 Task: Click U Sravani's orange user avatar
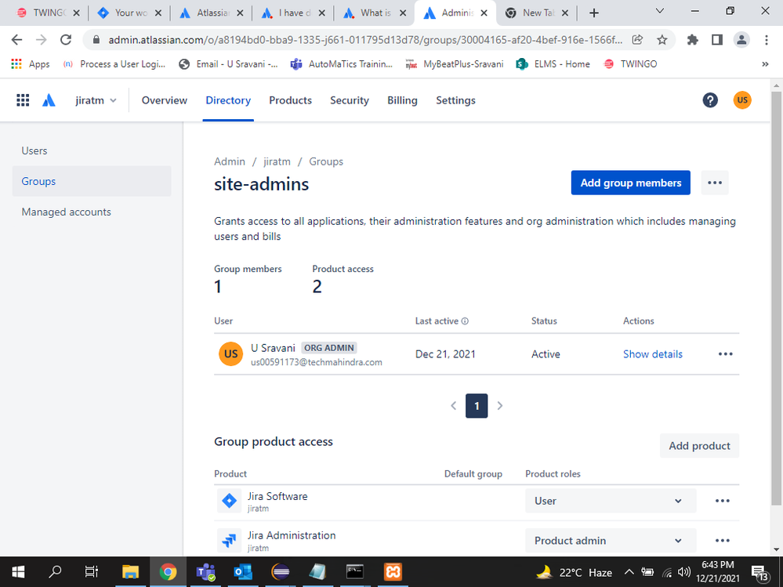pyautogui.click(x=230, y=354)
